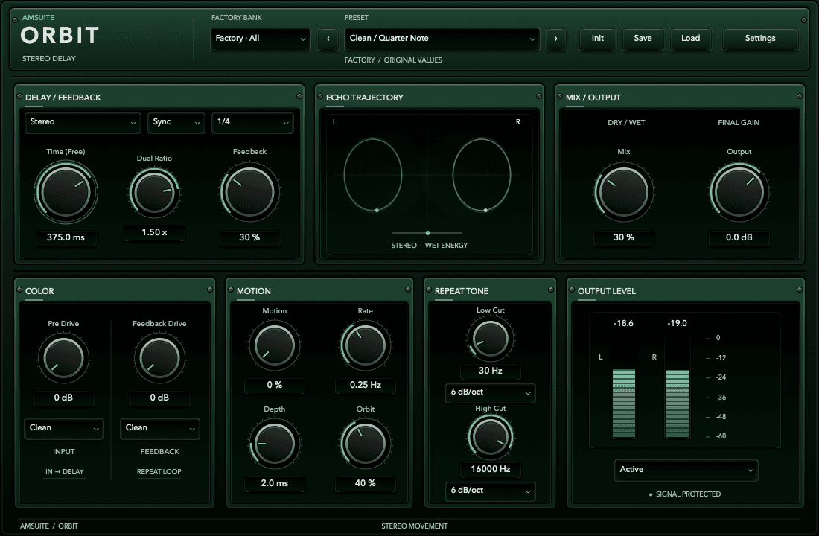Click the Feedback knob in Delay panel
Screen dimensions: 819x536
[x=249, y=192]
